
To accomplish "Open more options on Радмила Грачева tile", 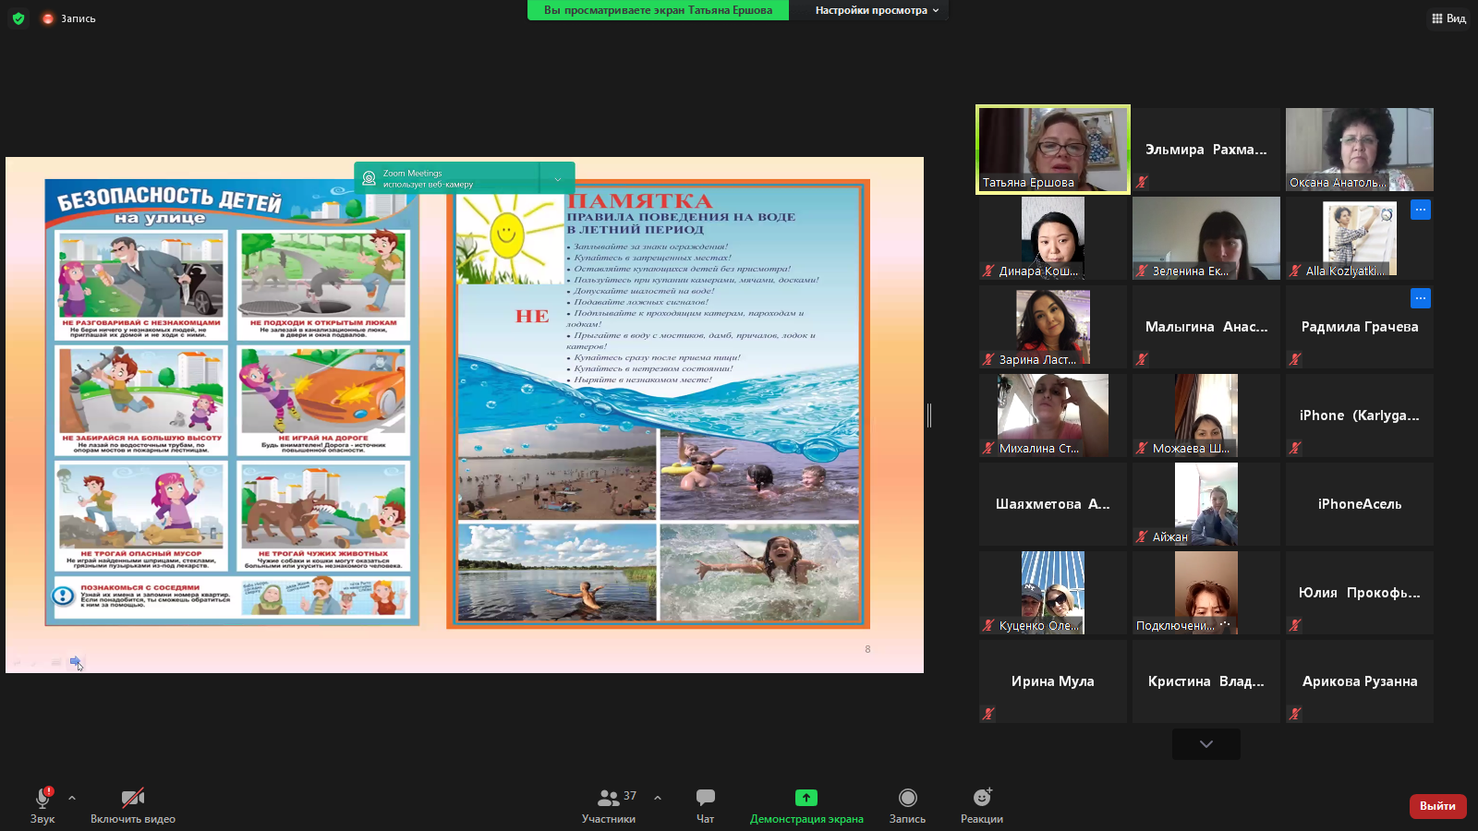I will [1421, 298].
